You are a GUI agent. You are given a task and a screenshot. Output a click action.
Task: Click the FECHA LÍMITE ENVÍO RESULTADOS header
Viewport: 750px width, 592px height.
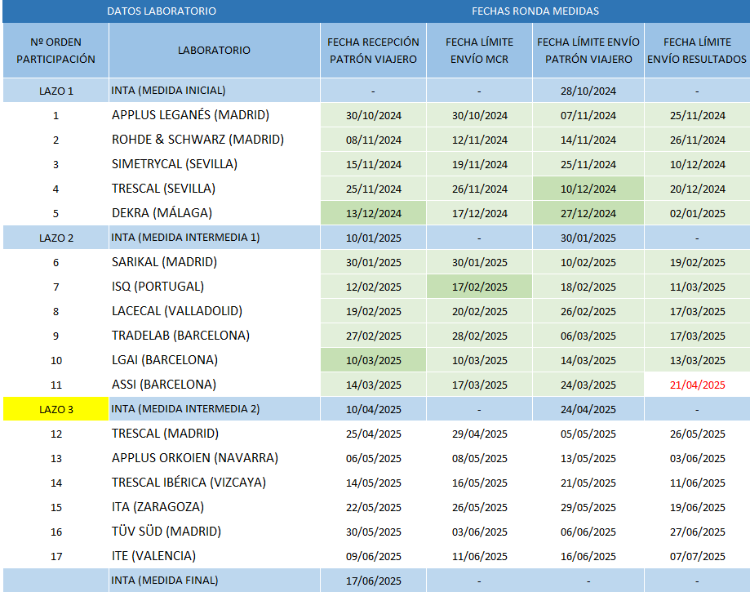point(697,51)
